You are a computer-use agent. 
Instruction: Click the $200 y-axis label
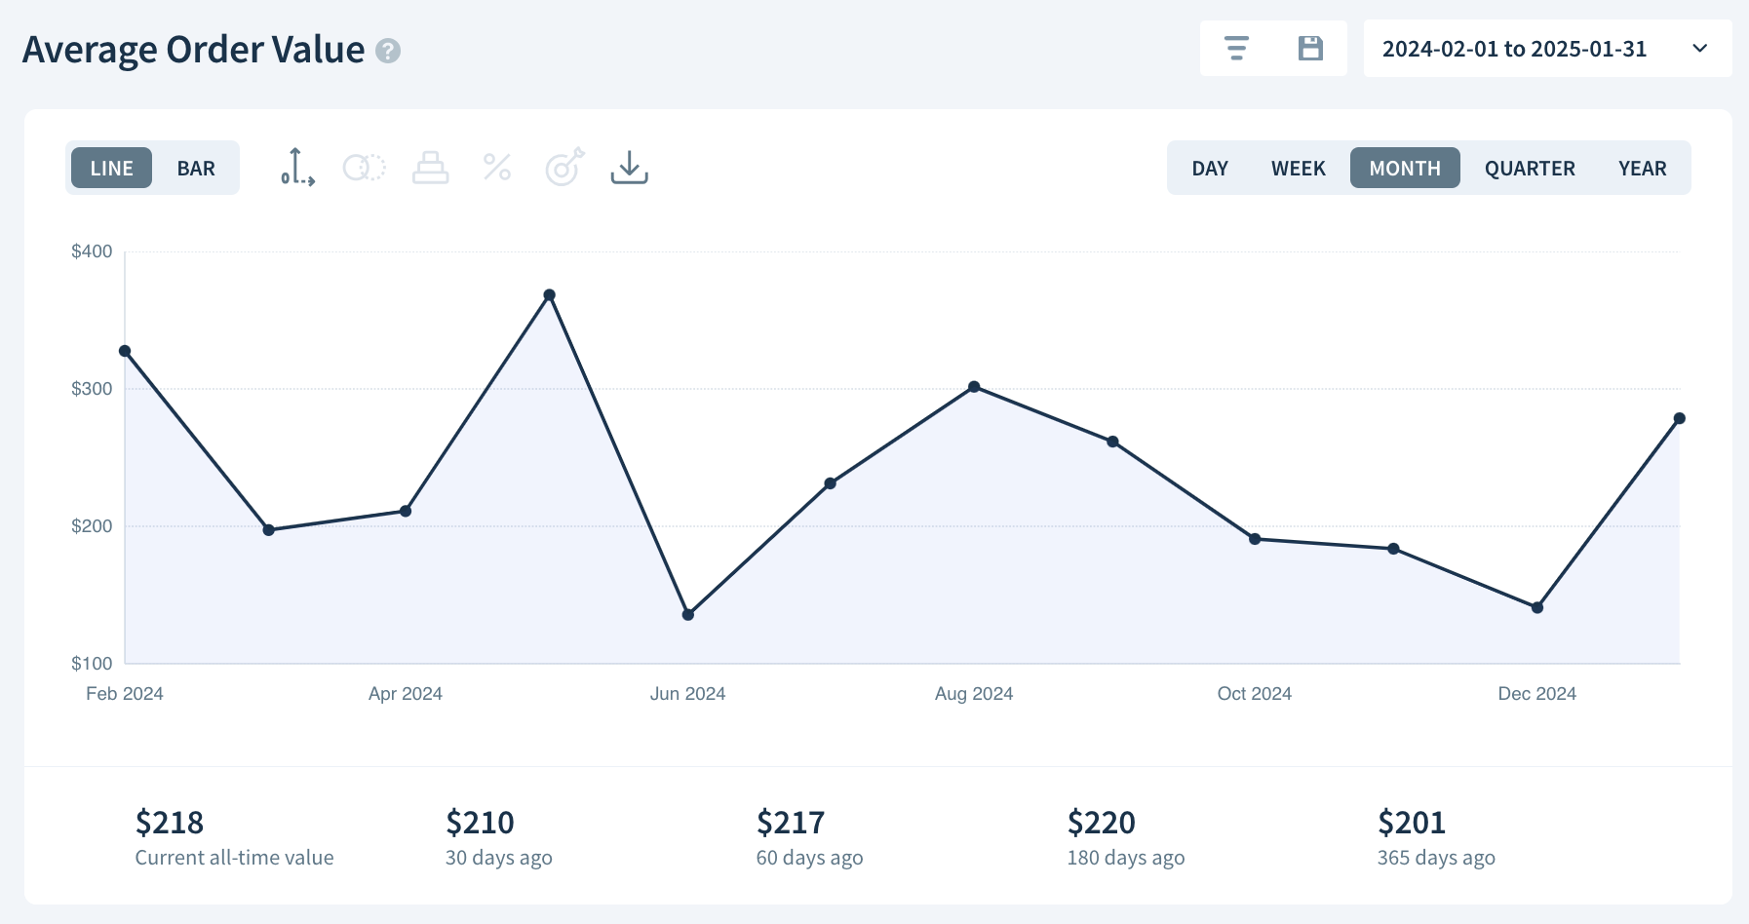[92, 526]
